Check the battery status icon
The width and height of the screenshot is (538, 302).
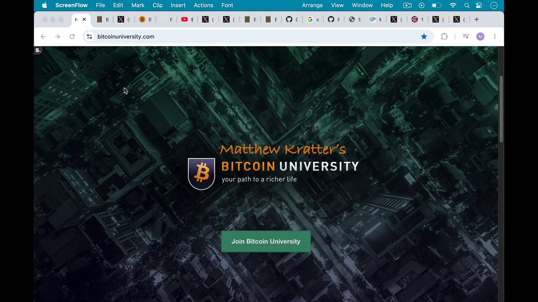(437, 5)
